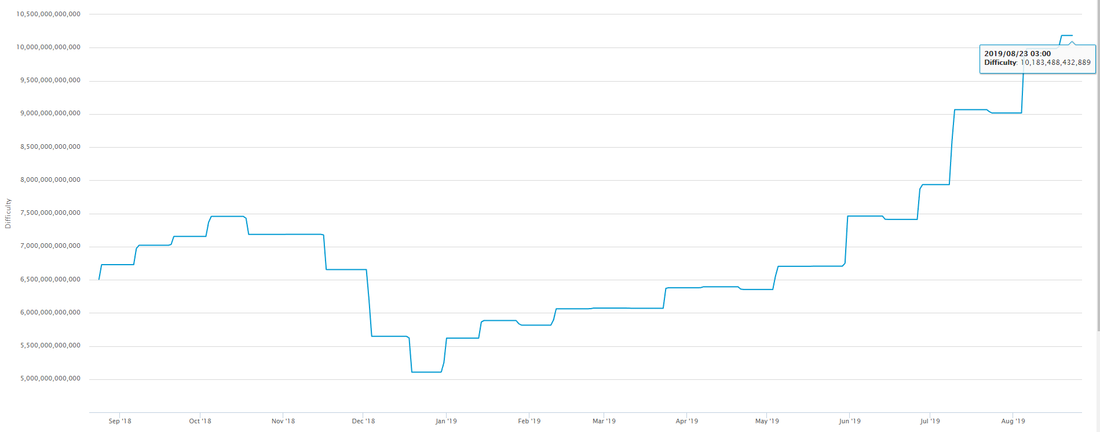Image resolution: width=1100 pixels, height=432 pixels.
Task: Click the page's vertical scrollbar thumb
Action: [x=1098, y=166]
